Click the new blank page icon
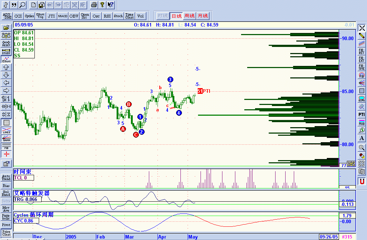This screenshot has width=367, height=240. 33,5
